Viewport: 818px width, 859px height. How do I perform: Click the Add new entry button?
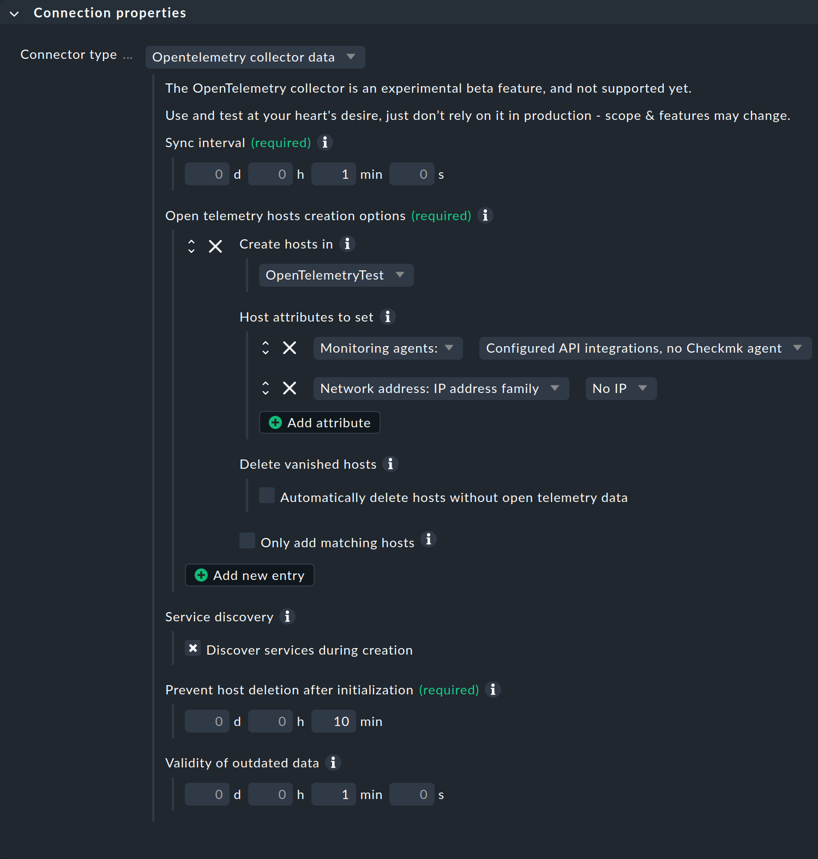pos(250,575)
